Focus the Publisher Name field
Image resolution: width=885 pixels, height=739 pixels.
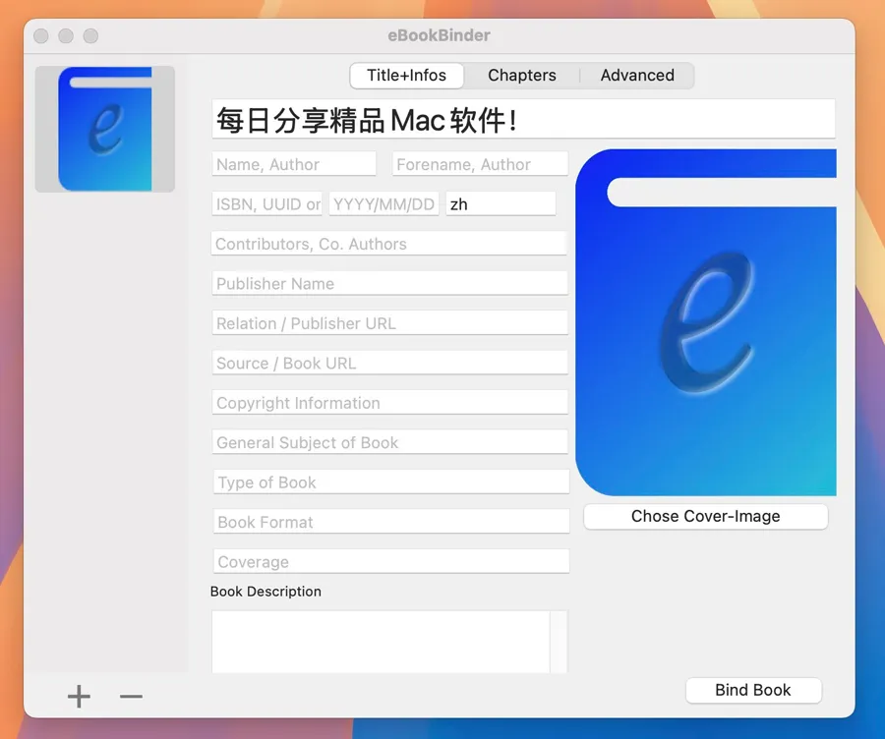pyautogui.click(x=389, y=284)
